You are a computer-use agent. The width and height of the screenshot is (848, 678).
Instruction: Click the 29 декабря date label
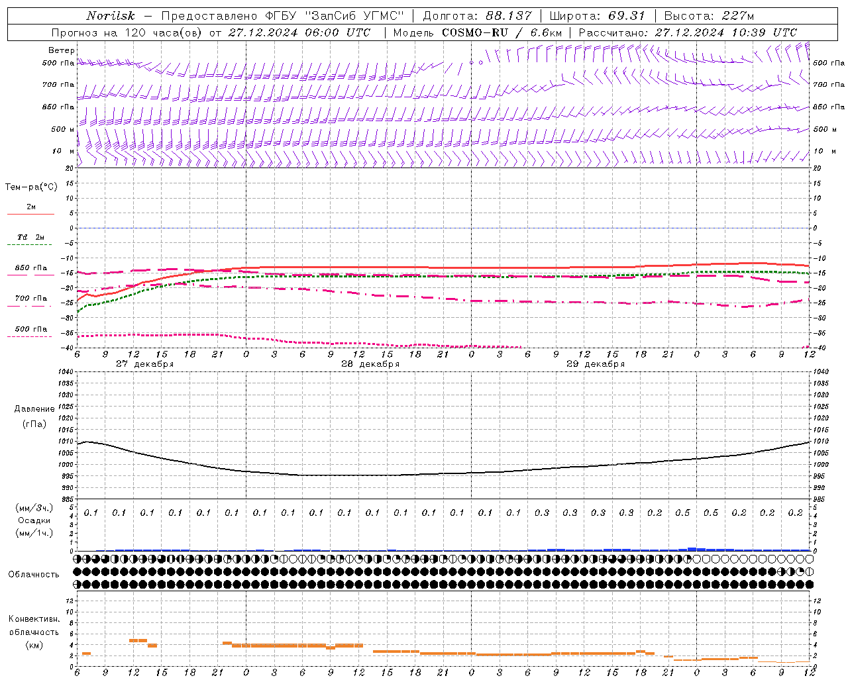(x=596, y=364)
